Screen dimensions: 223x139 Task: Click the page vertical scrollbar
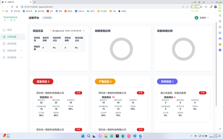coord(216,64)
